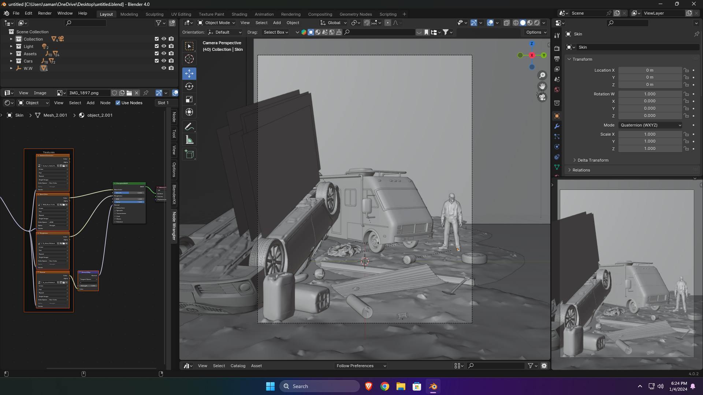The image size is (703, 395).
Task: Open the Node Wrangler sidebar tab
Action: pyautogui.click(x=174, y=226)
